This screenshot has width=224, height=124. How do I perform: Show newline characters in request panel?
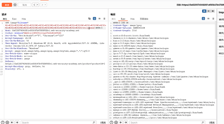coord(99,19)
